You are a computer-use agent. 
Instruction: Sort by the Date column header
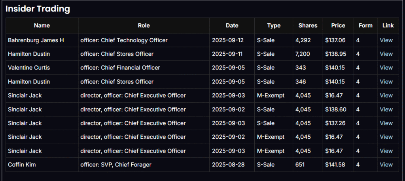(x=232, y=25)
